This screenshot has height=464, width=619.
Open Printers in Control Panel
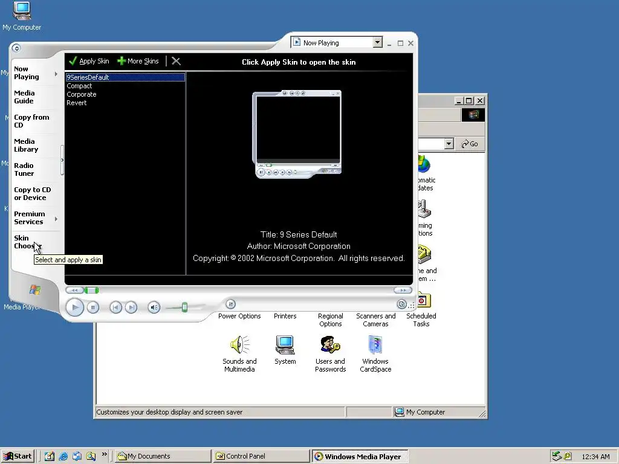(285, 316)
